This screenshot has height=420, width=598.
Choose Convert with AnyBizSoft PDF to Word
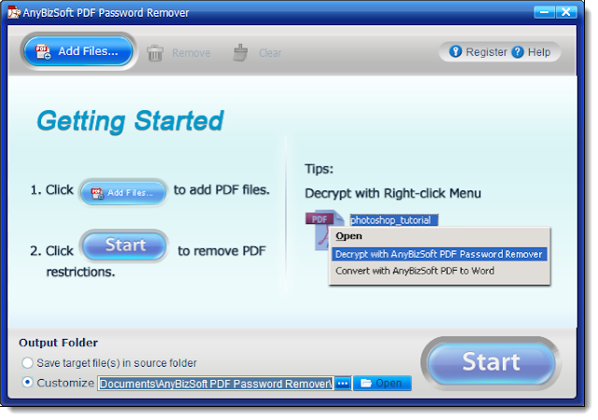pos(415,271)
